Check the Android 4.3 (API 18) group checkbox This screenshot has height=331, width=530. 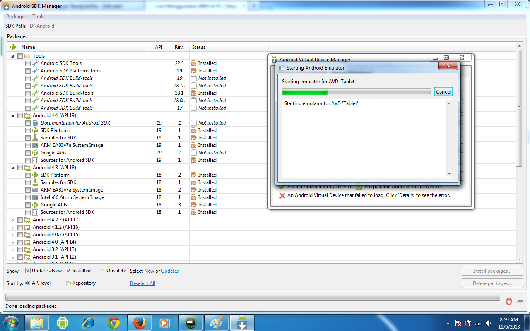click(x=20, y=168)
